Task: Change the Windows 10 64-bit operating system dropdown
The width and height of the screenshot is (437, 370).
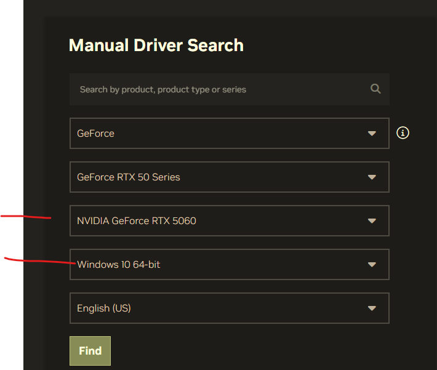Action: pyautogui.click(x=230, y=264)
